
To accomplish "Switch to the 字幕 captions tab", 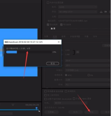I will 86,37.
